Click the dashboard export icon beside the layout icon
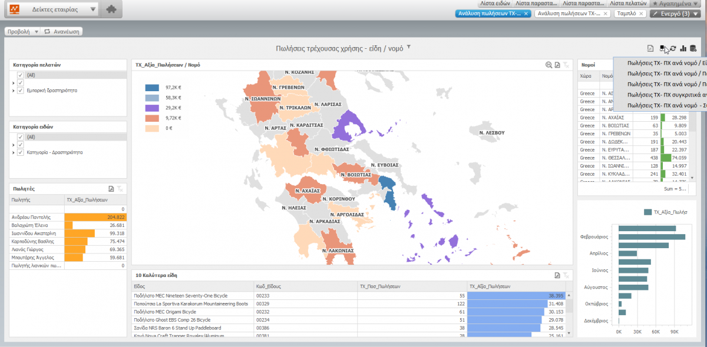The width and height of the screenshot is (707, 347). [x=650, y=48]
